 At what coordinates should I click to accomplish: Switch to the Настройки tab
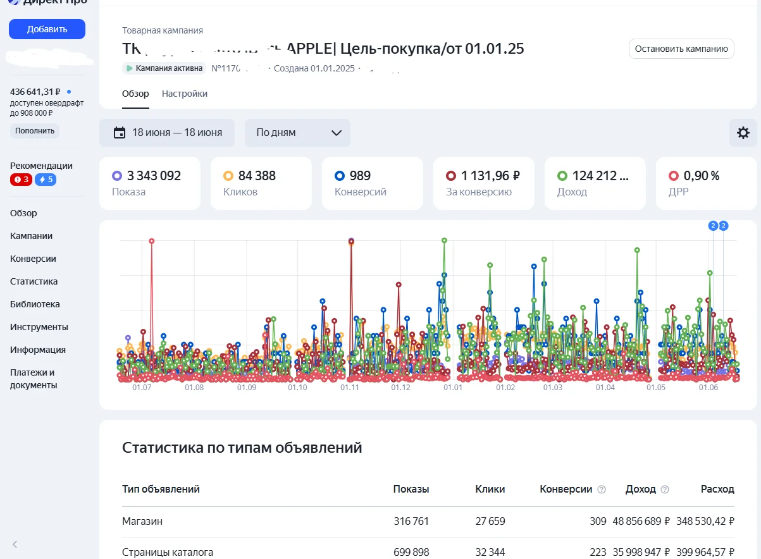tap(185, 94)
